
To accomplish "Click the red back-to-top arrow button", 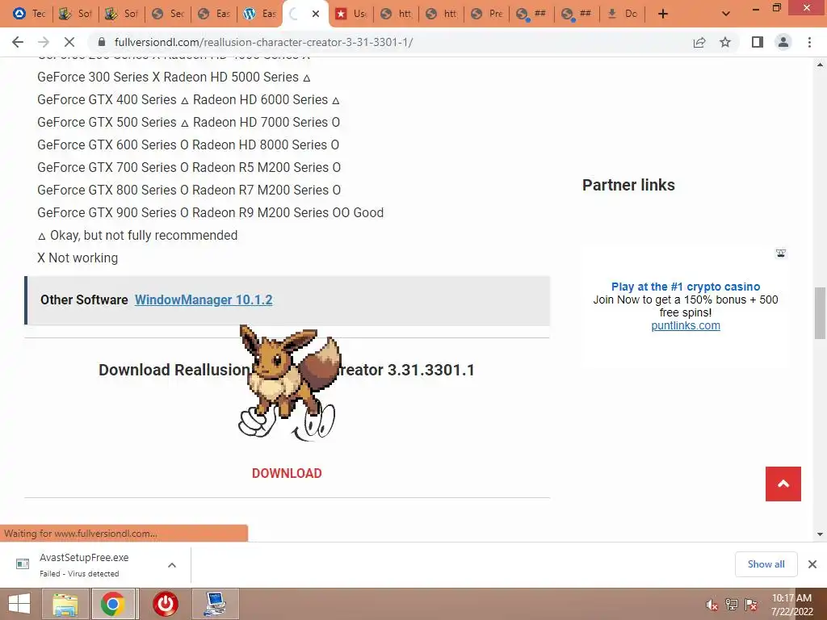I will (783, 484).
